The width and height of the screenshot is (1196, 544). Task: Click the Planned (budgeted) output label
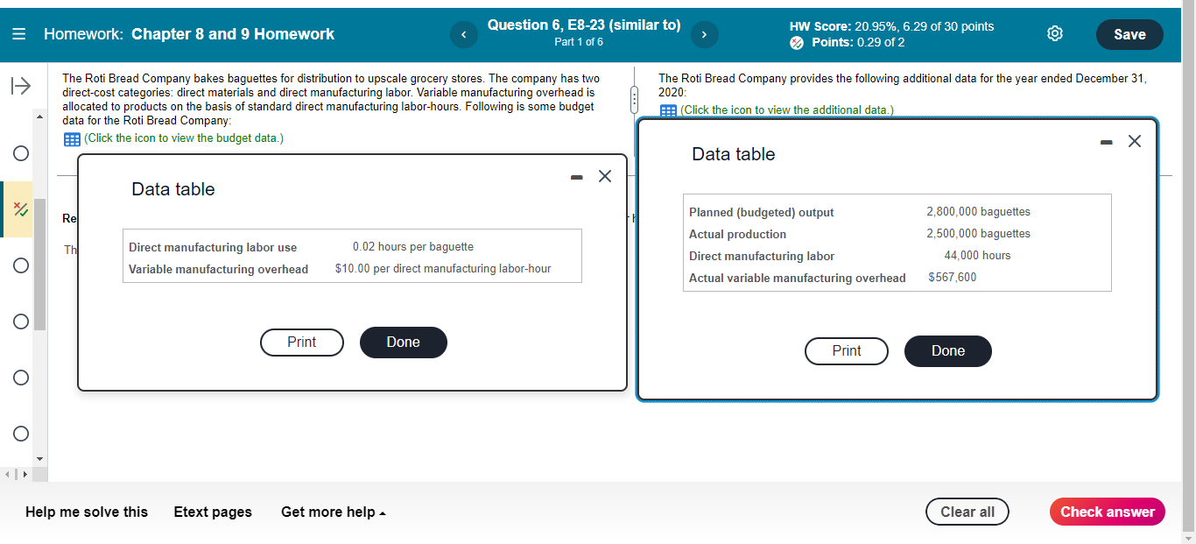(x=762, y=212)
